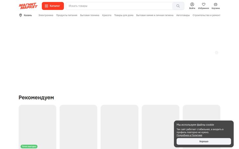Image resolution: width=239 pixels, height=149 pixels.
Task: Open Строительство и ремонт category
Action: click(206, 15)
